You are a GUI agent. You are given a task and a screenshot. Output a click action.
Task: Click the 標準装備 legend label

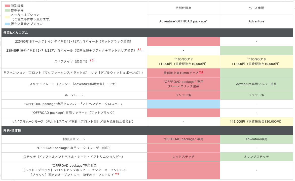pos(17,10)
